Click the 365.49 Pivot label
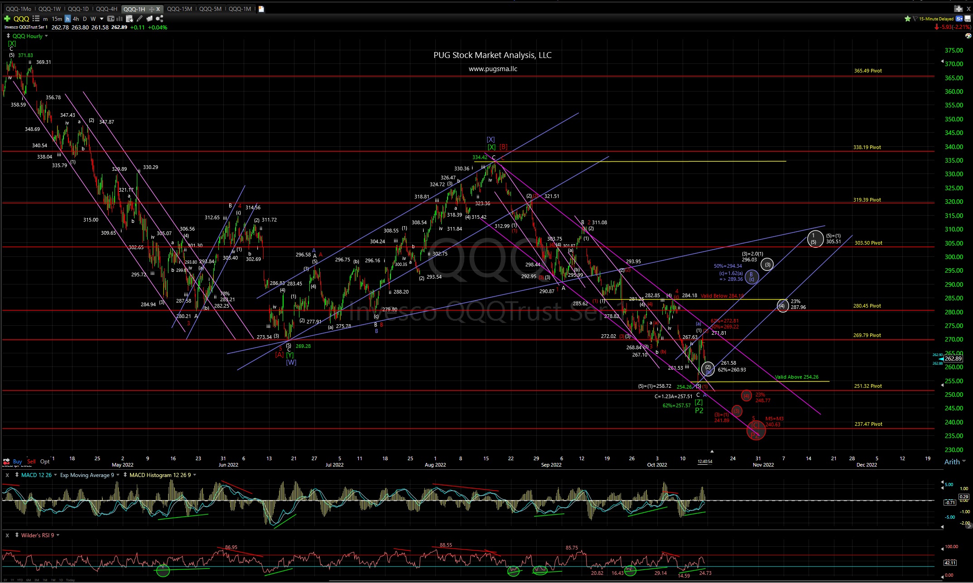973x583 pixels. tap(868, 71)
